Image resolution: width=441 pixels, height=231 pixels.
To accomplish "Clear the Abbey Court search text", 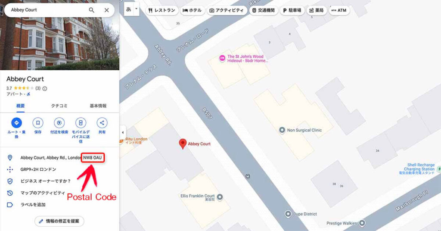I will (107, 10).
